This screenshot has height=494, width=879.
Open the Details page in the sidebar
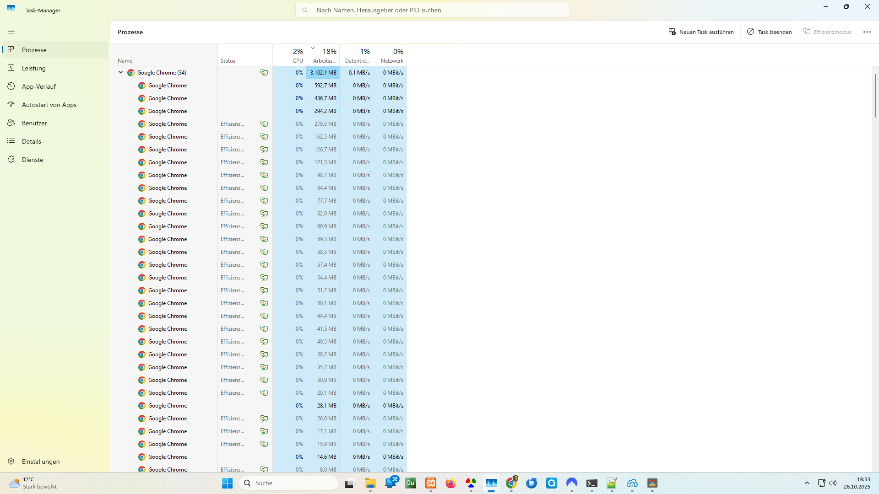[x=31, y=141]
